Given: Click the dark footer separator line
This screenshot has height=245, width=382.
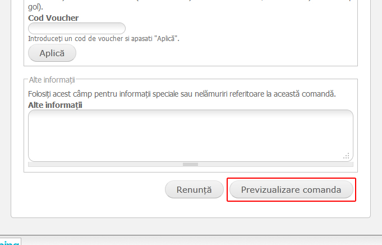Looking at the screenshot, I should pos(191,235).
